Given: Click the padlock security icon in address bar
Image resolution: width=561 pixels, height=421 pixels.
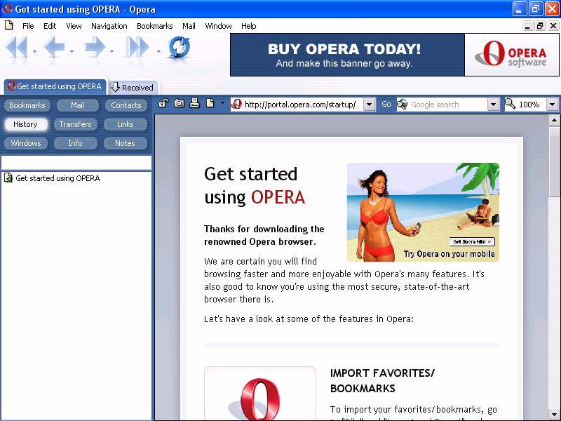Looking at the screenshot, I should [163, 103].
